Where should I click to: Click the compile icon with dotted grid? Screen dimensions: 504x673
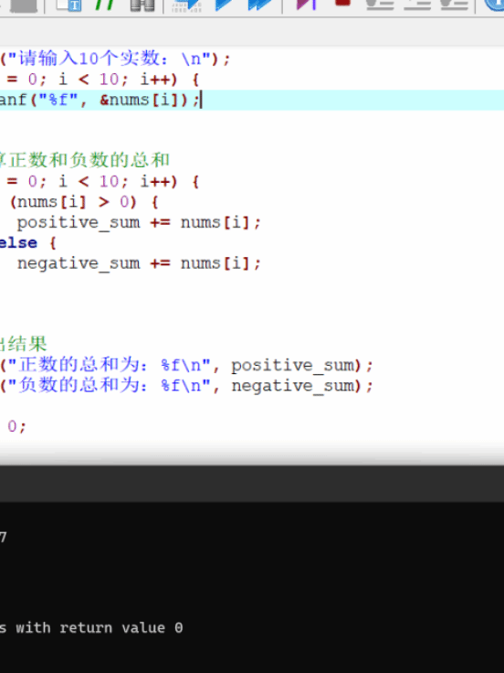pos(187,5)
